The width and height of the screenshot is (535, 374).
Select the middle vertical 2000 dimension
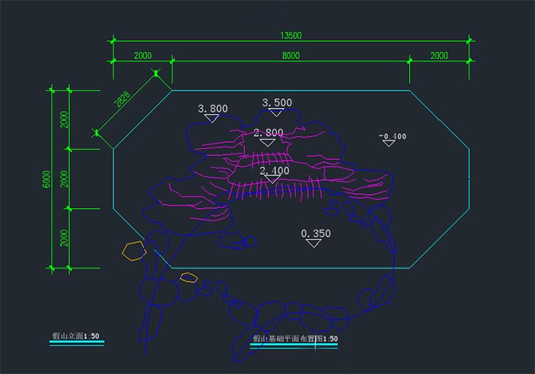pos(65,178)
